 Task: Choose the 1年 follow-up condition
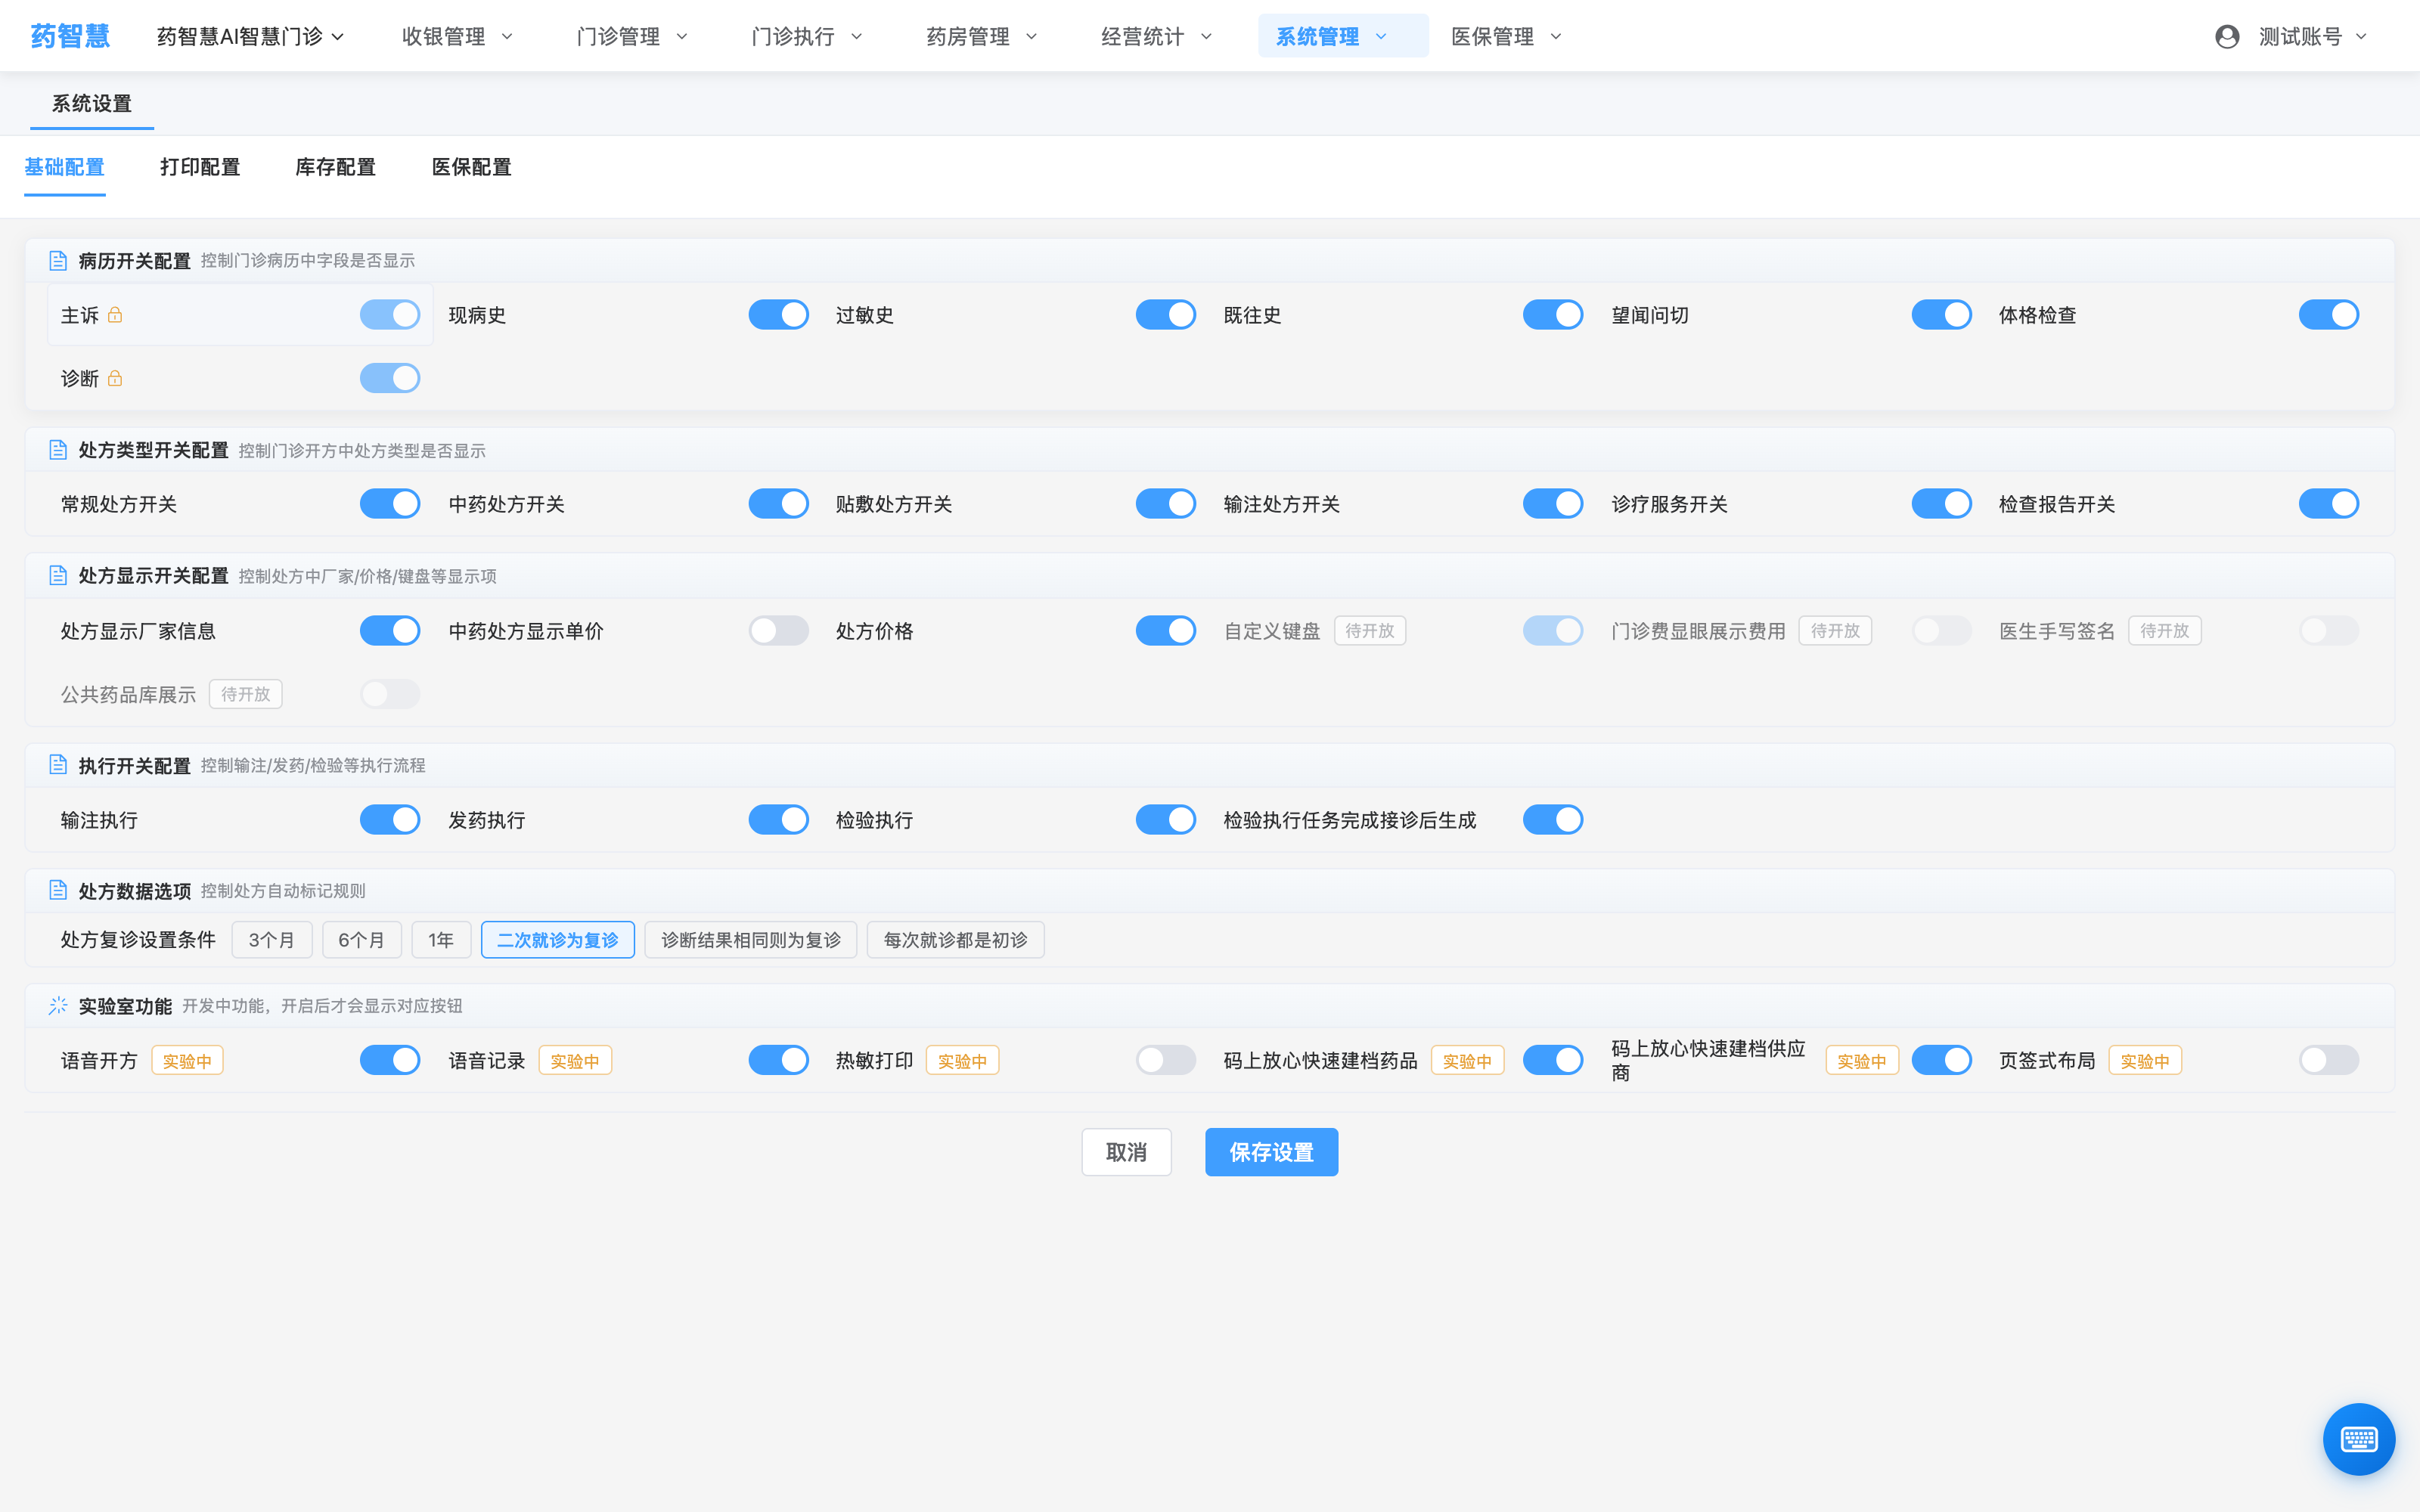pos(441,940)
